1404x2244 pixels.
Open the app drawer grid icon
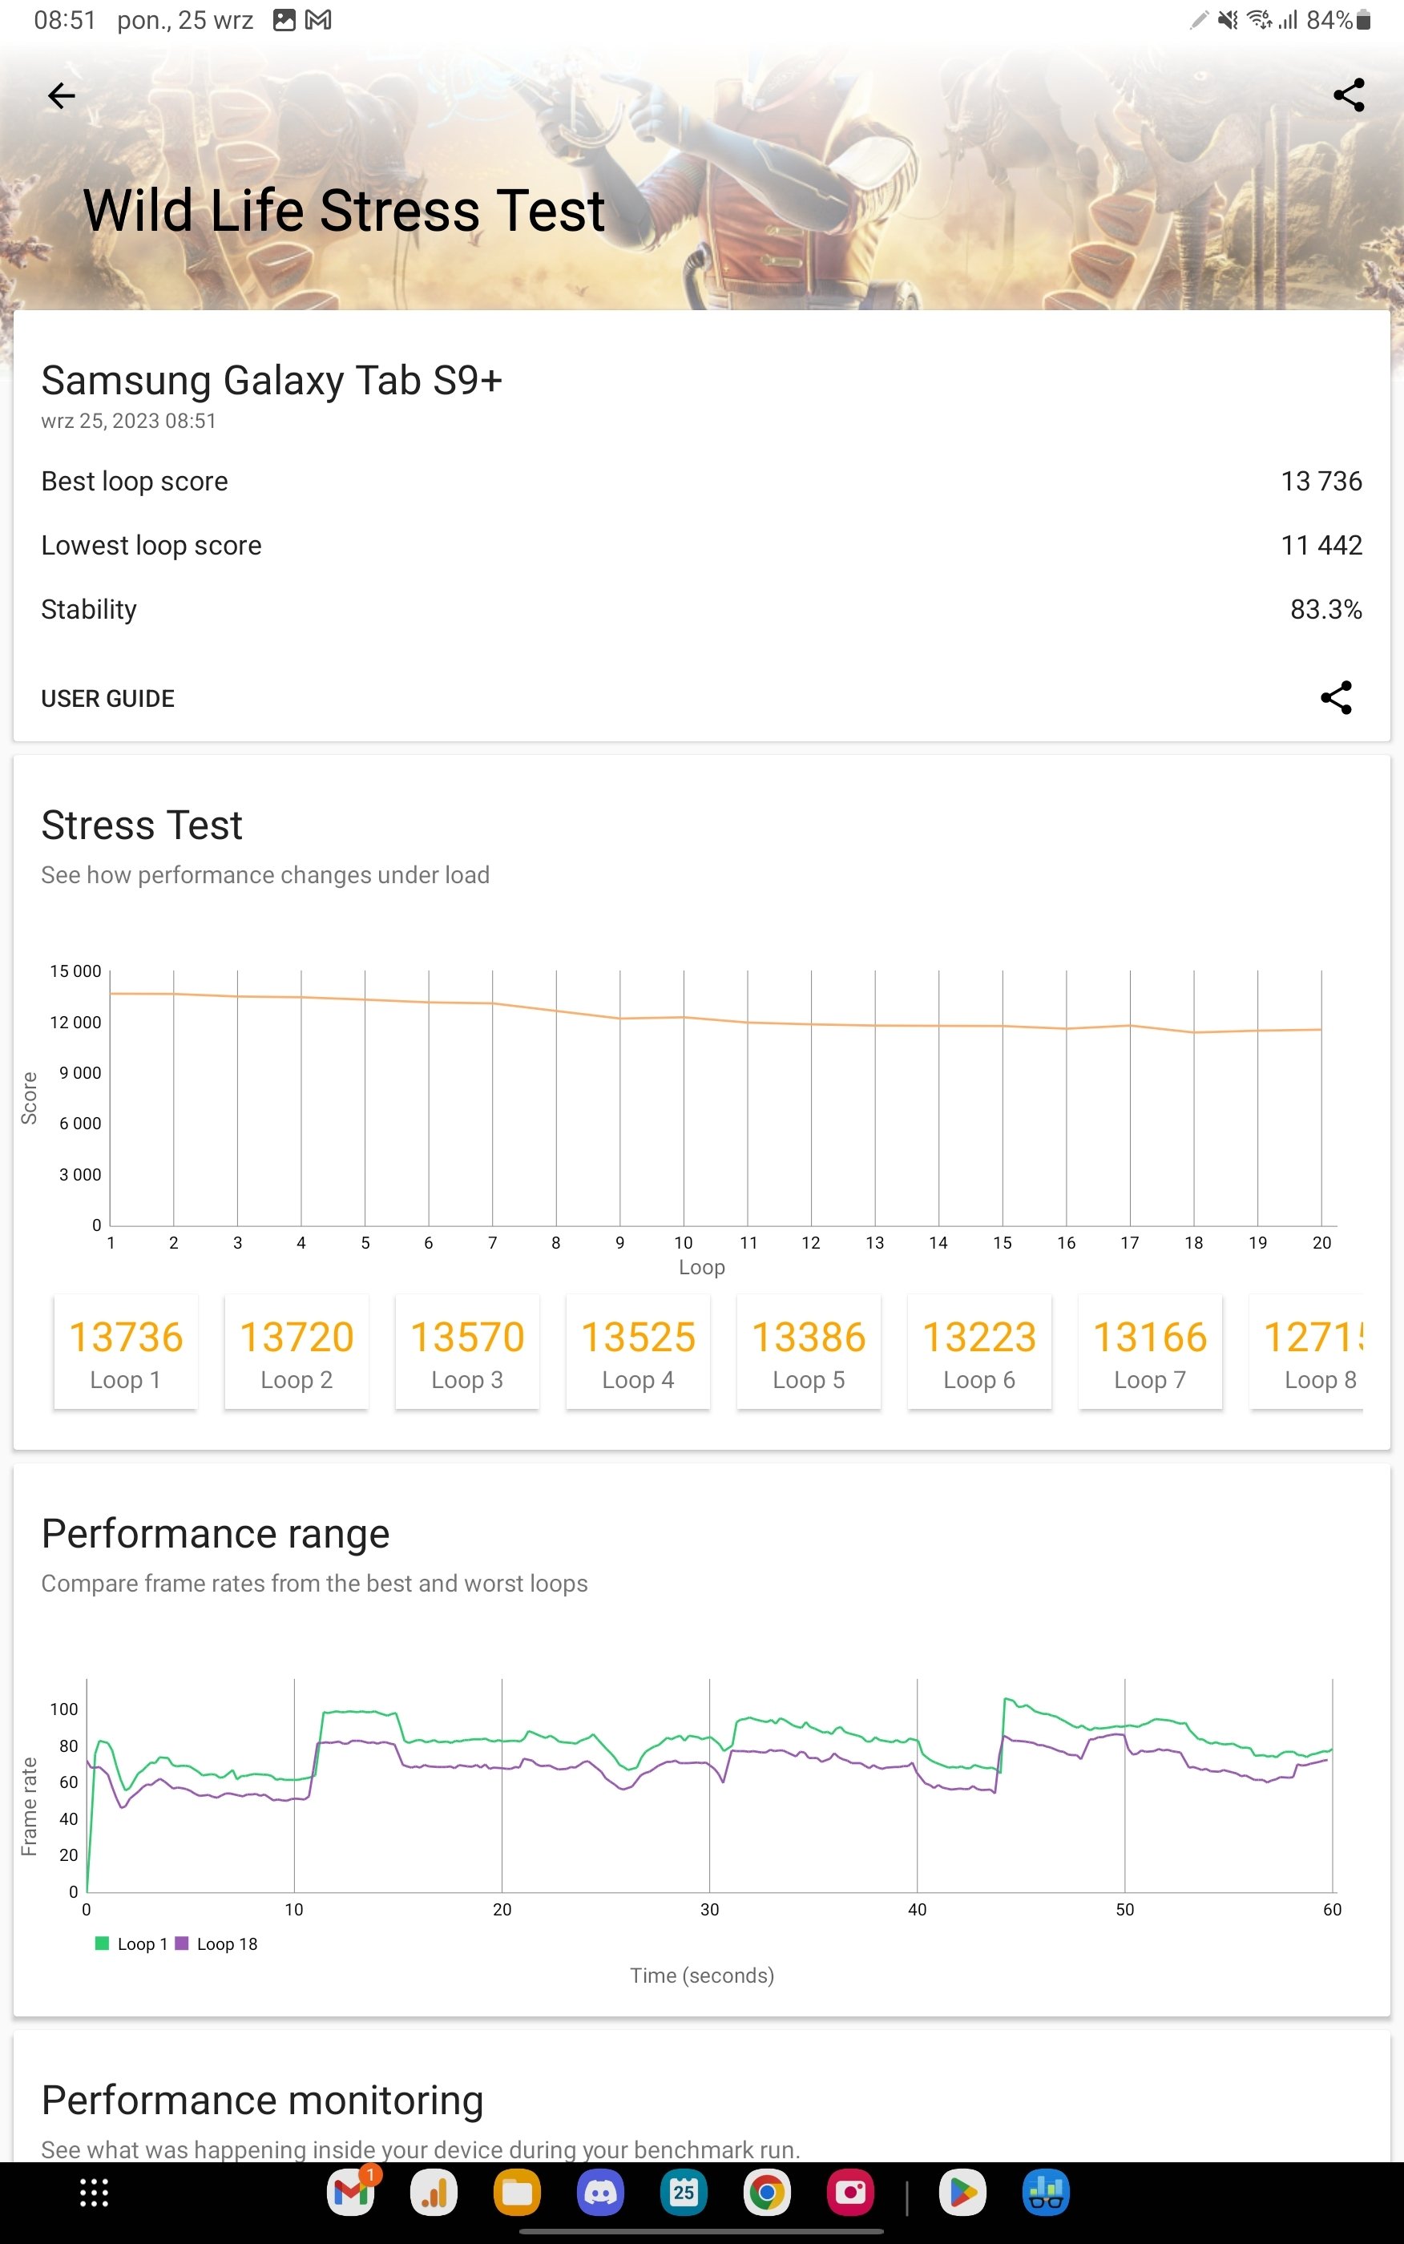pyautogui.click(x=94, y=2193)
